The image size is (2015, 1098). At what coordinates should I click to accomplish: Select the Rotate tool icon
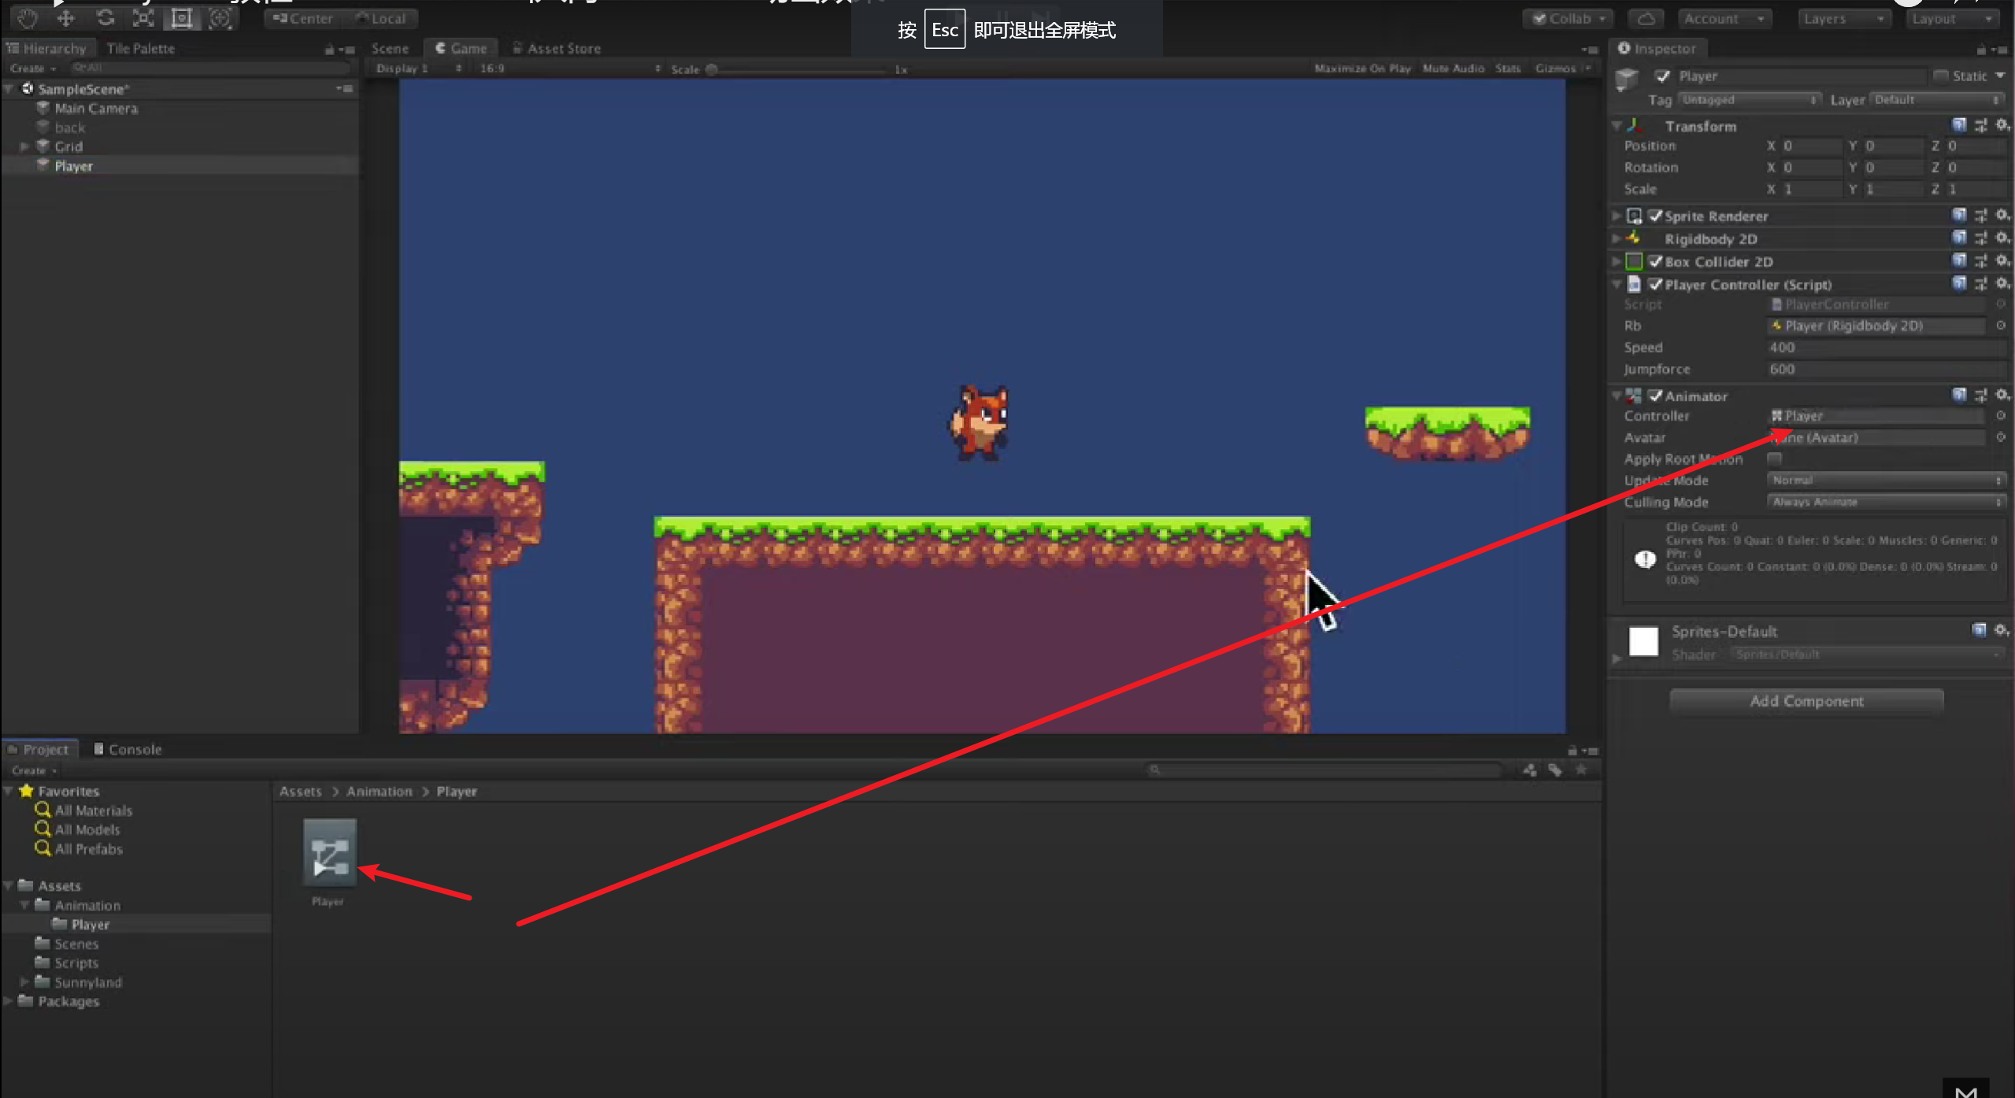[105, 18]
